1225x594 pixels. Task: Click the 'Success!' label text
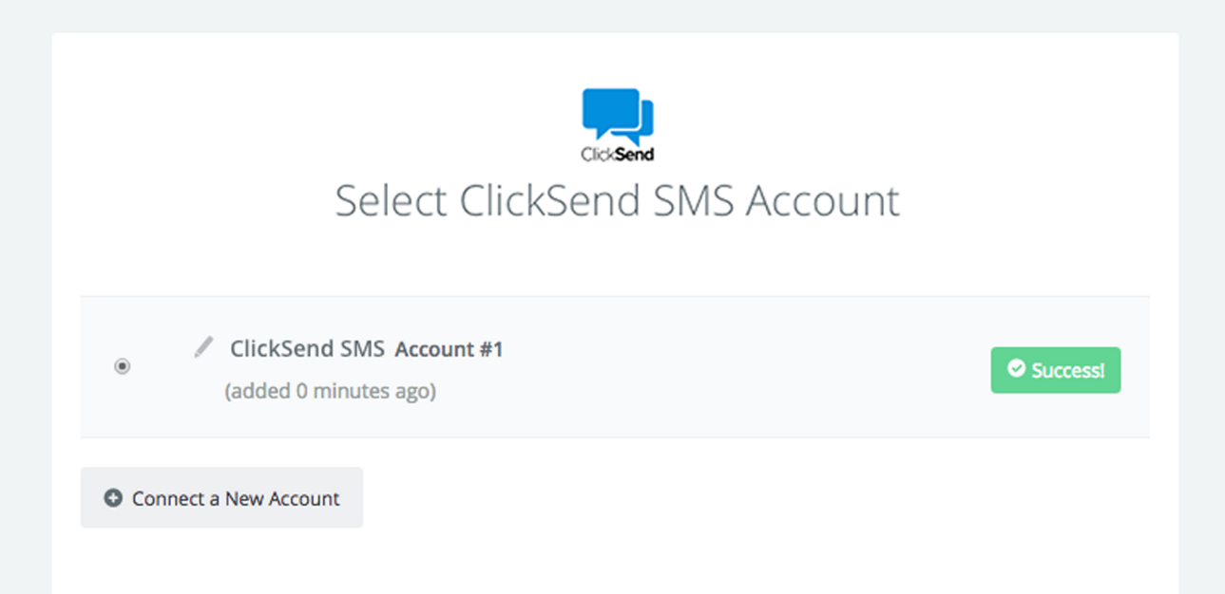point(1068,370)
